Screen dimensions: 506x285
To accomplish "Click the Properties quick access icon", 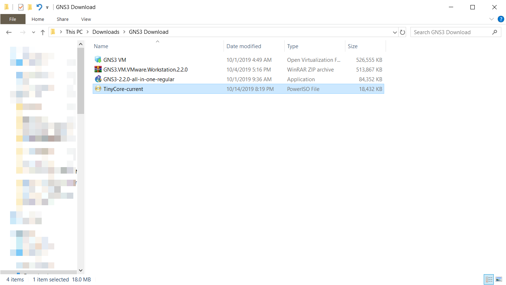I will pos(20,7).
